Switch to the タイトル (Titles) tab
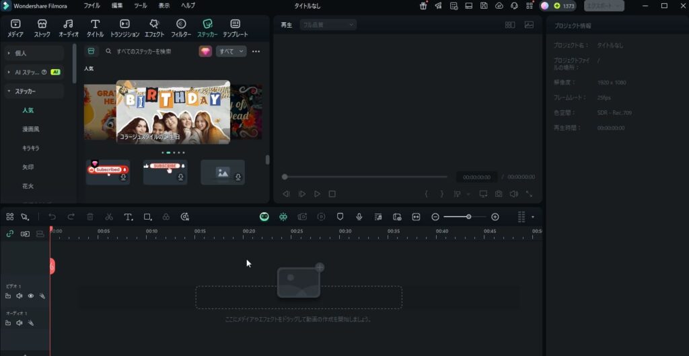 (x=95, y=28)
